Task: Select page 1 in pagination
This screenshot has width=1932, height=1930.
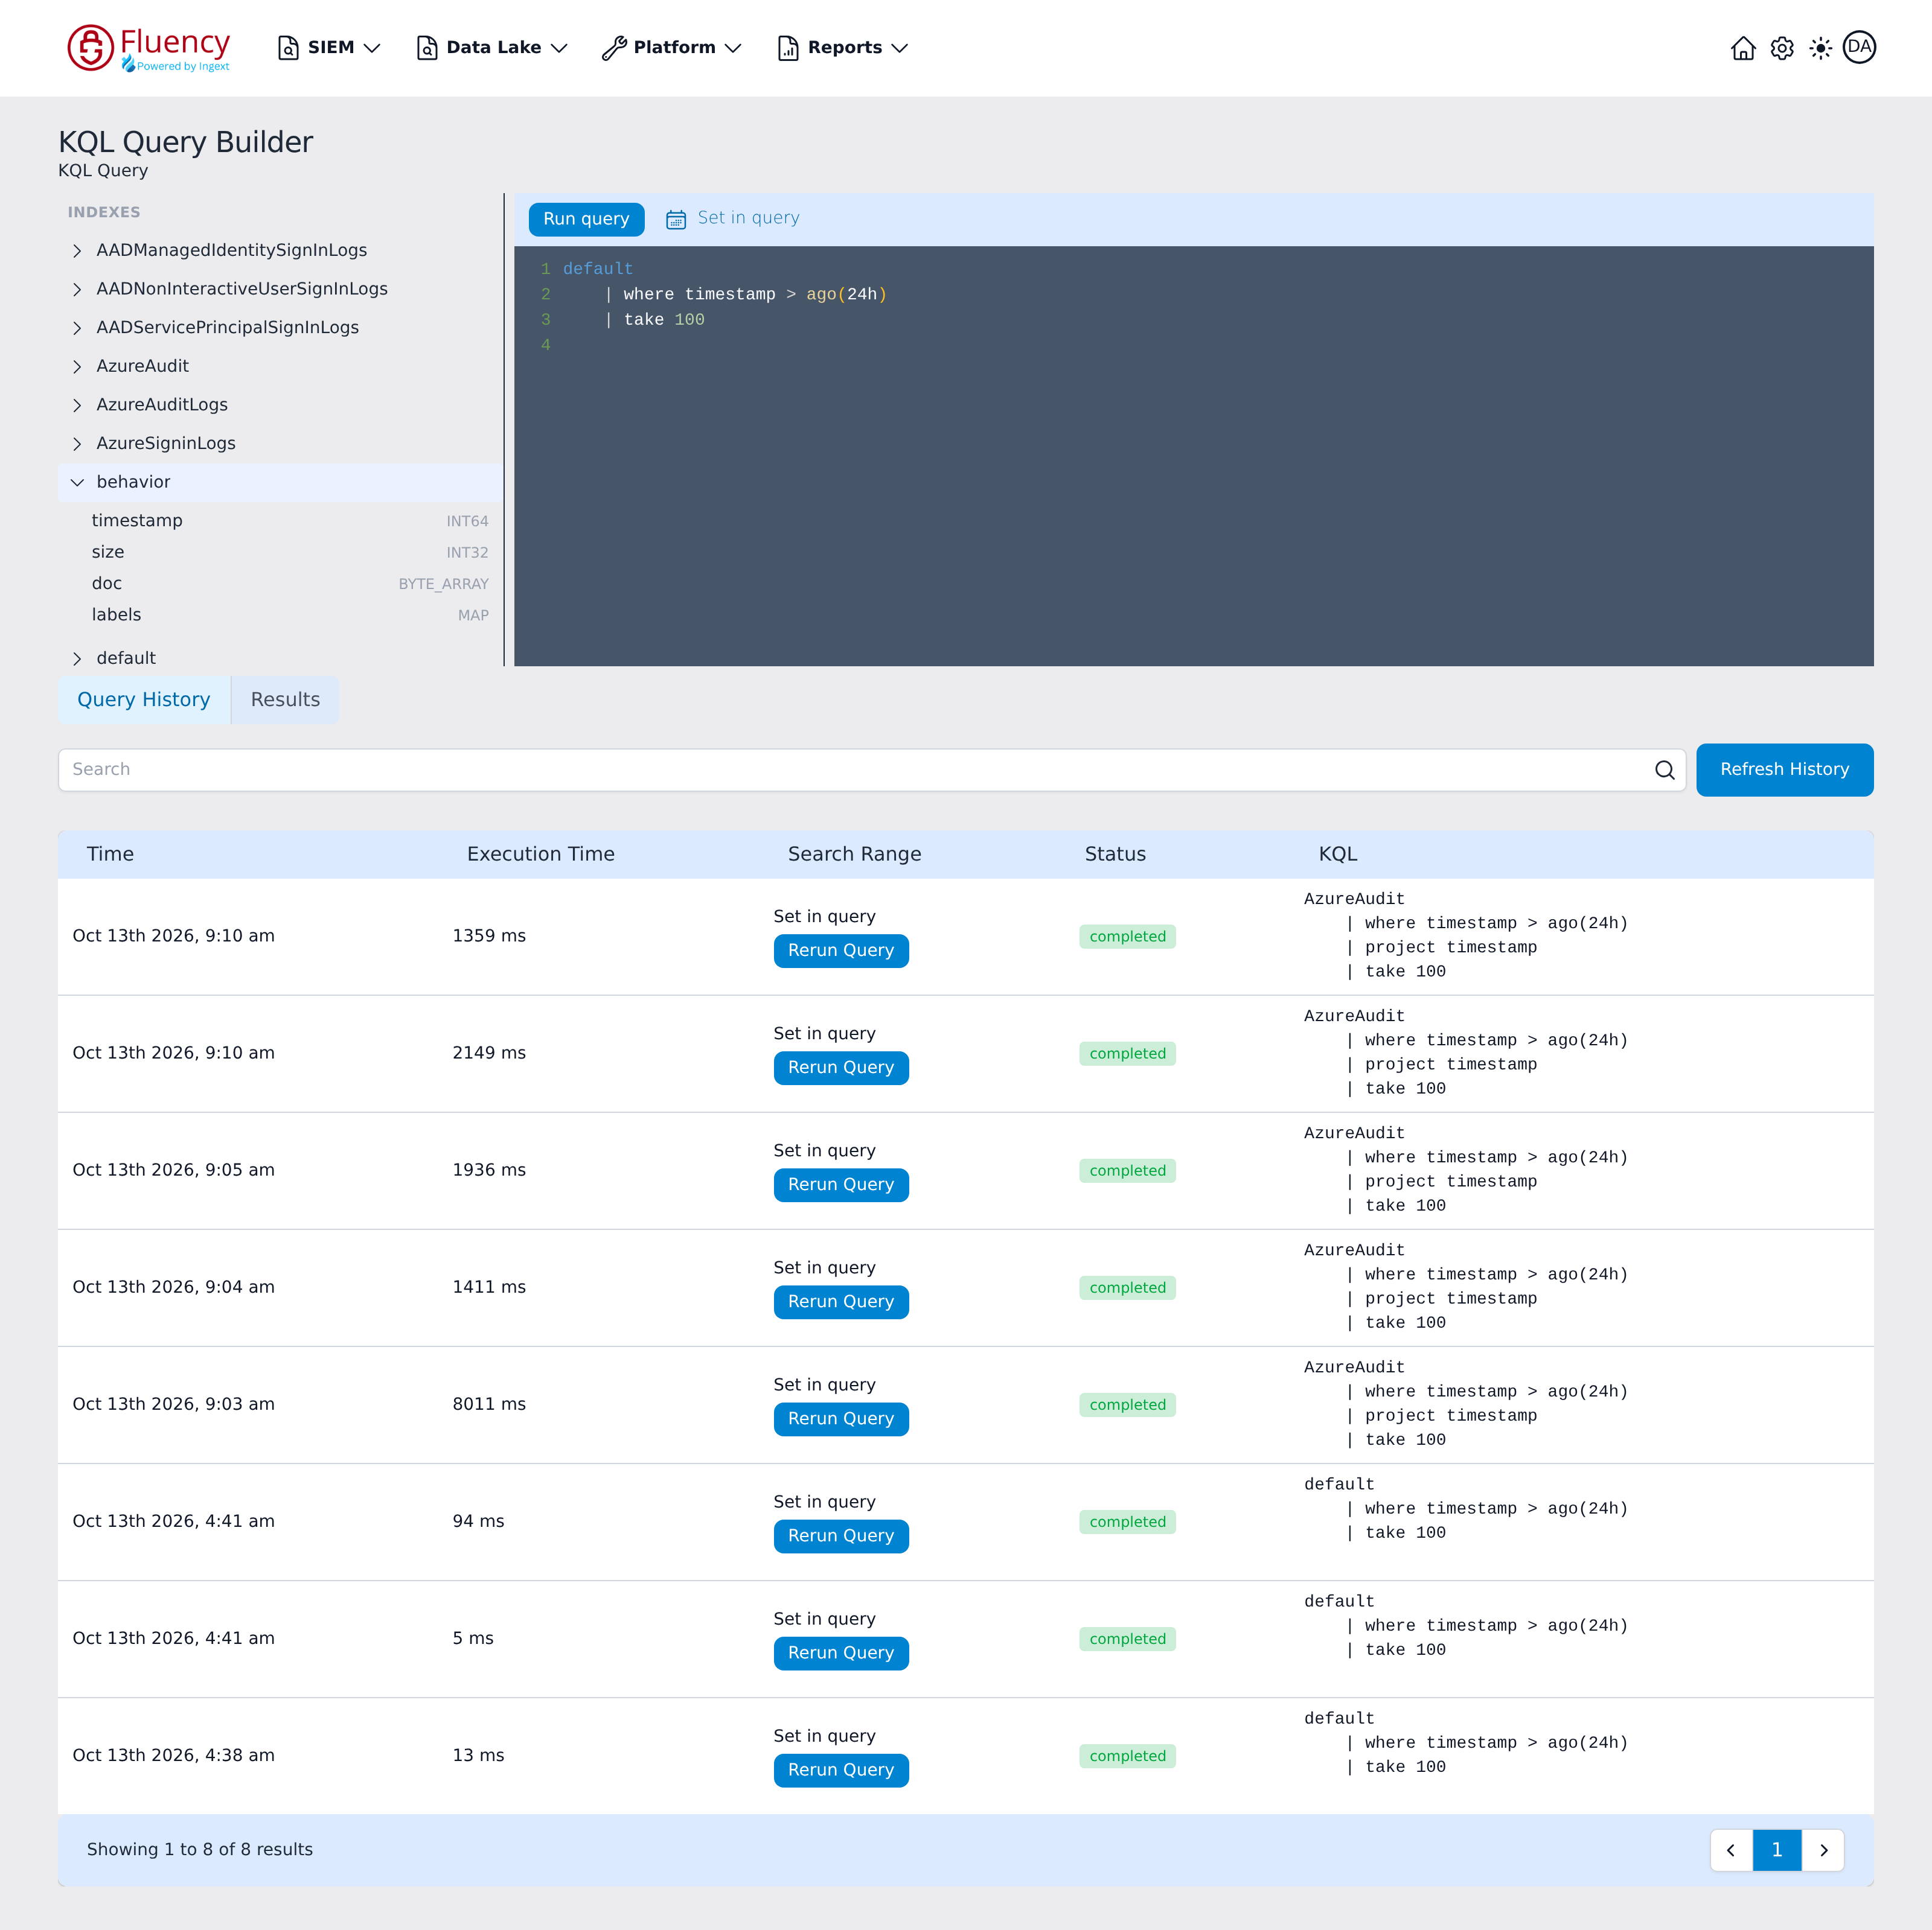Action: (1777, 1850)
